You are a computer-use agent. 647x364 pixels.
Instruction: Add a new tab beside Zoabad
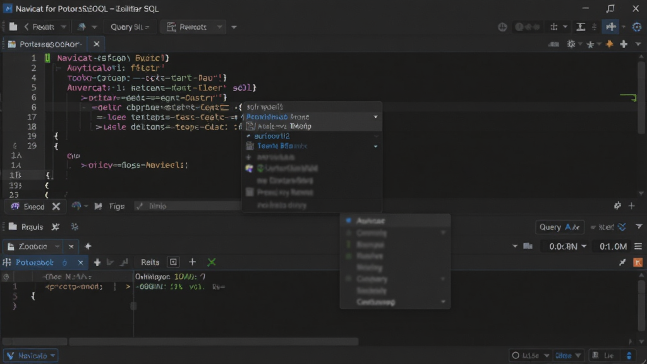pos(88,246)
